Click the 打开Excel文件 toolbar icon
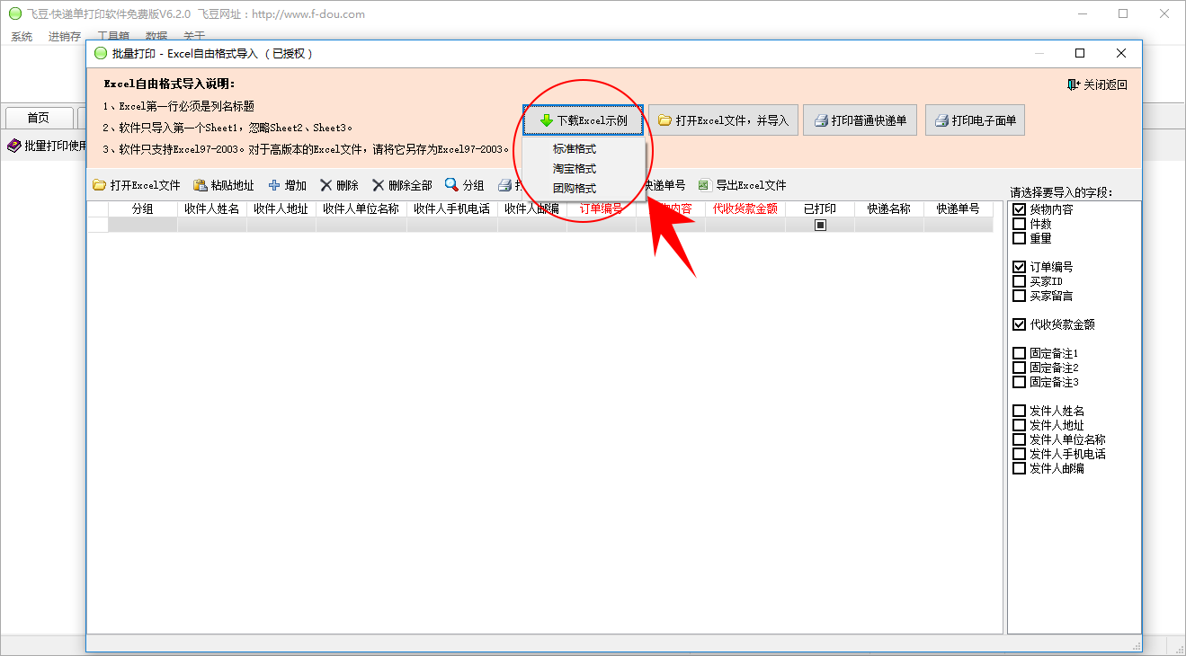 100,186
